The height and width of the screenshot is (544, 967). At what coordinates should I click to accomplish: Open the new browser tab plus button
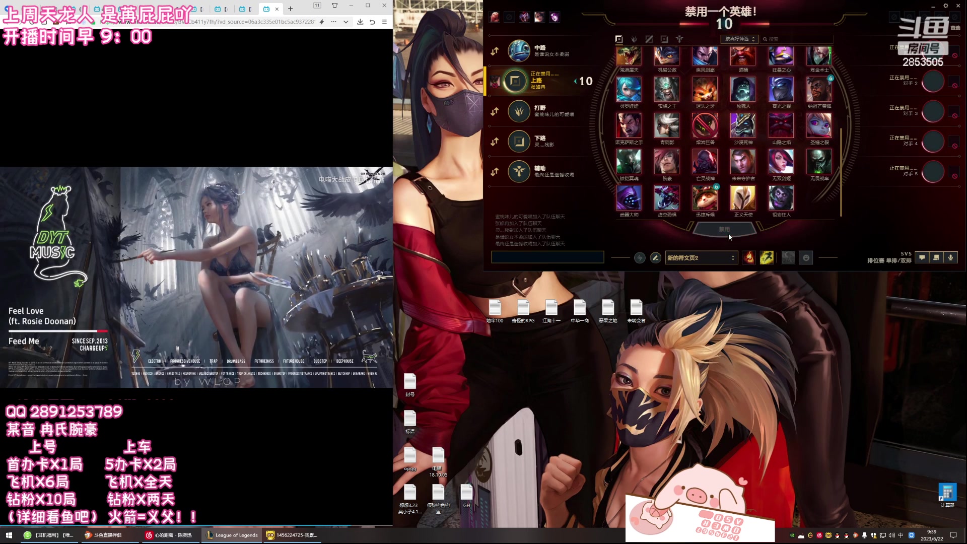pyautogui.click(x=291, y=9)
